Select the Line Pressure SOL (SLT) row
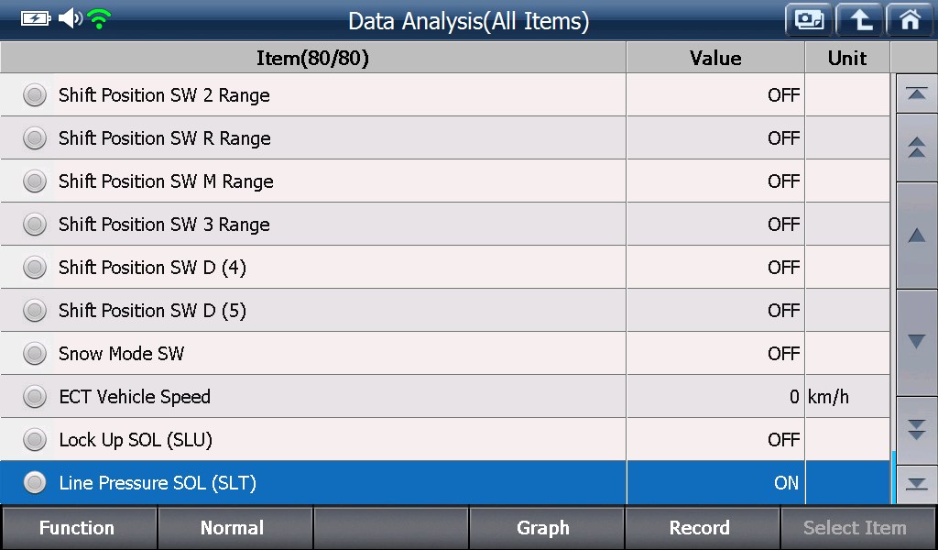 coord(445,482)
